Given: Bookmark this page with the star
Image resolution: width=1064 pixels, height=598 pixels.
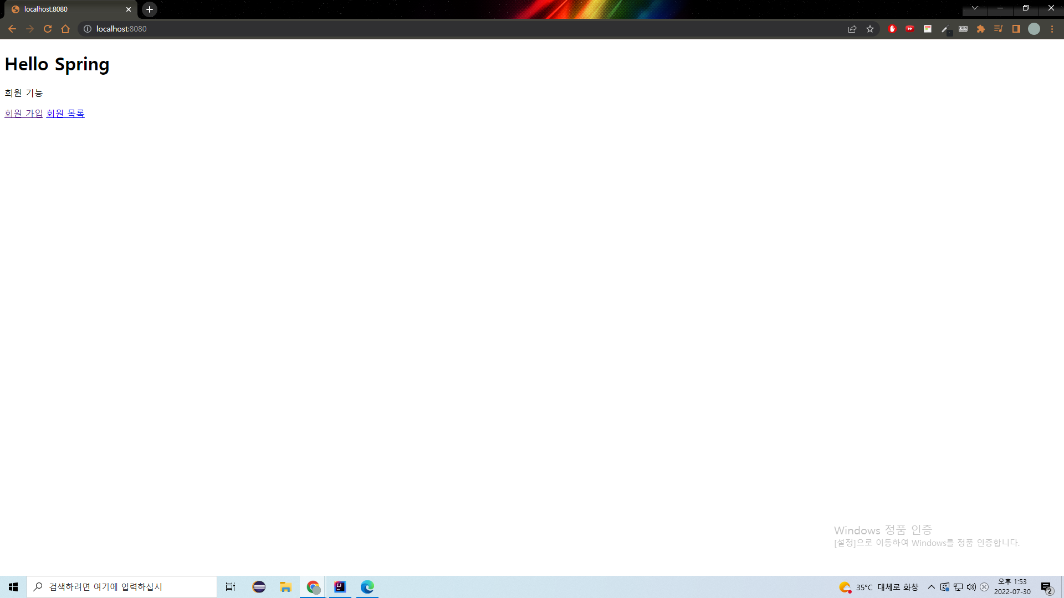Looking at the screenshot, I should 870,29.
